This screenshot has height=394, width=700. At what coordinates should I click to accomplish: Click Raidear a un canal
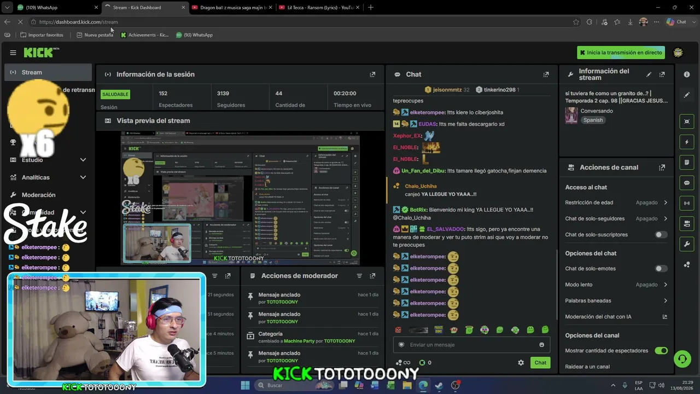tap(587, 367)
